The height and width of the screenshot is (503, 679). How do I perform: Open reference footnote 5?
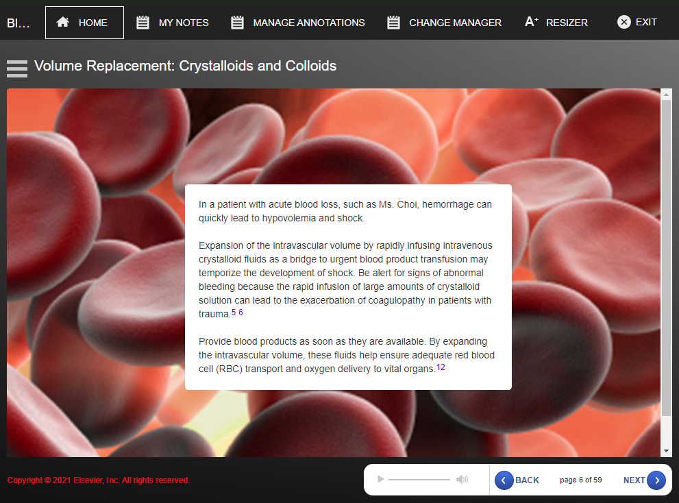[234, 312]
